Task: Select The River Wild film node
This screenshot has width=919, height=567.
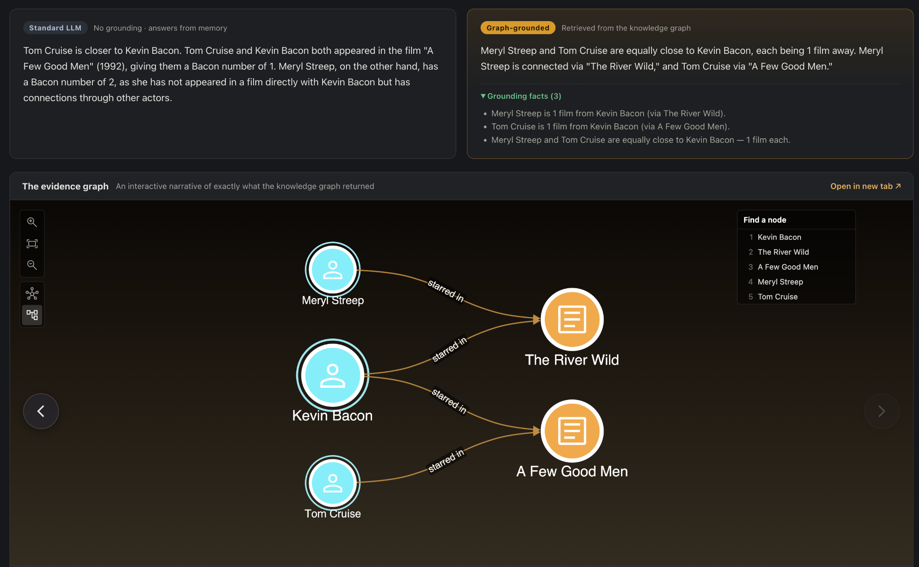Action: click(x=572, y=319)
